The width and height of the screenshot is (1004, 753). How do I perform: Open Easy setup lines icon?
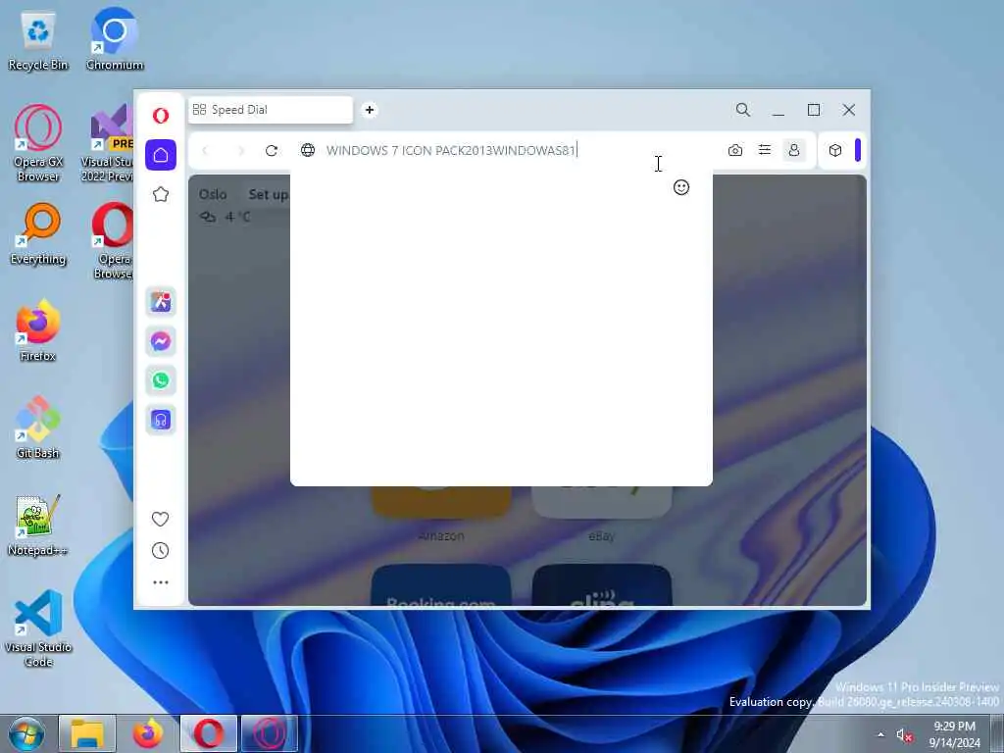(765, 150)
